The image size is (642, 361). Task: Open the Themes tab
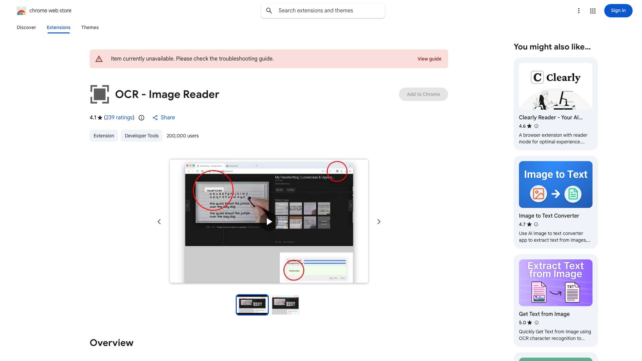click(x=90, y=27)
